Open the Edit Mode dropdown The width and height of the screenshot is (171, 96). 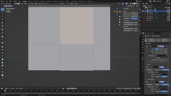(x=9, y=3)
